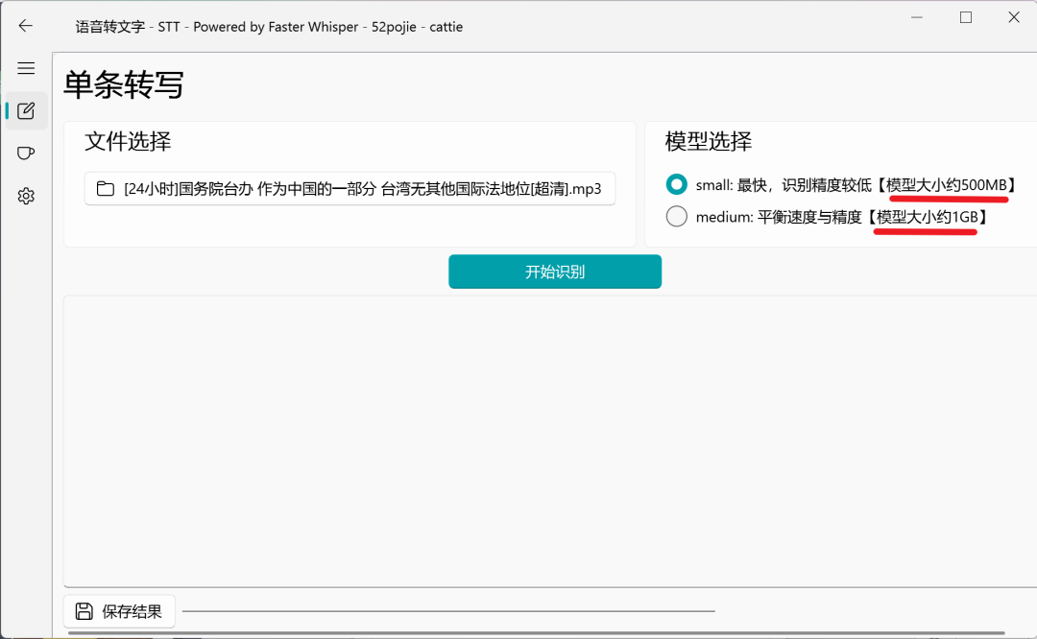
Task: Collapse the navigation drawer with the hamburger control
Action: coord(26,67)
